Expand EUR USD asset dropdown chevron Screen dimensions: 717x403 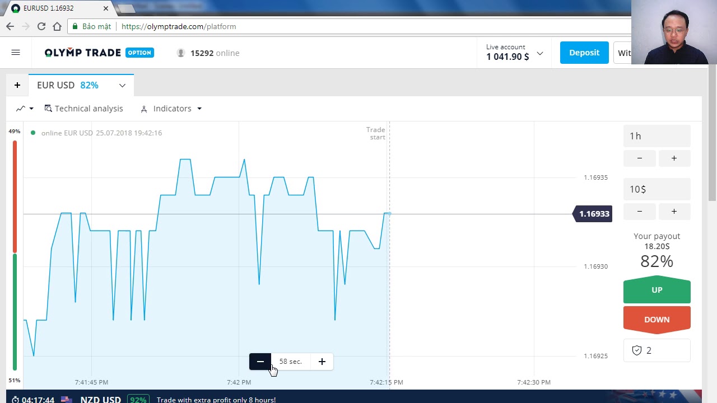(x=122, y=86)
